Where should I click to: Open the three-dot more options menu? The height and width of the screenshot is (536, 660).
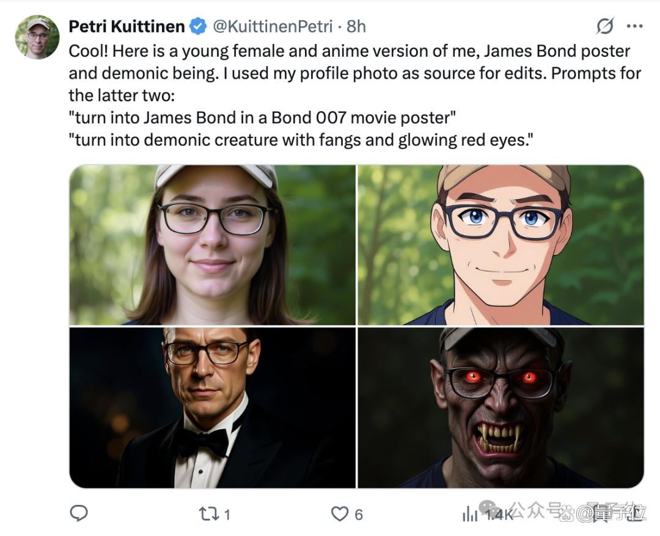[635, 26]
